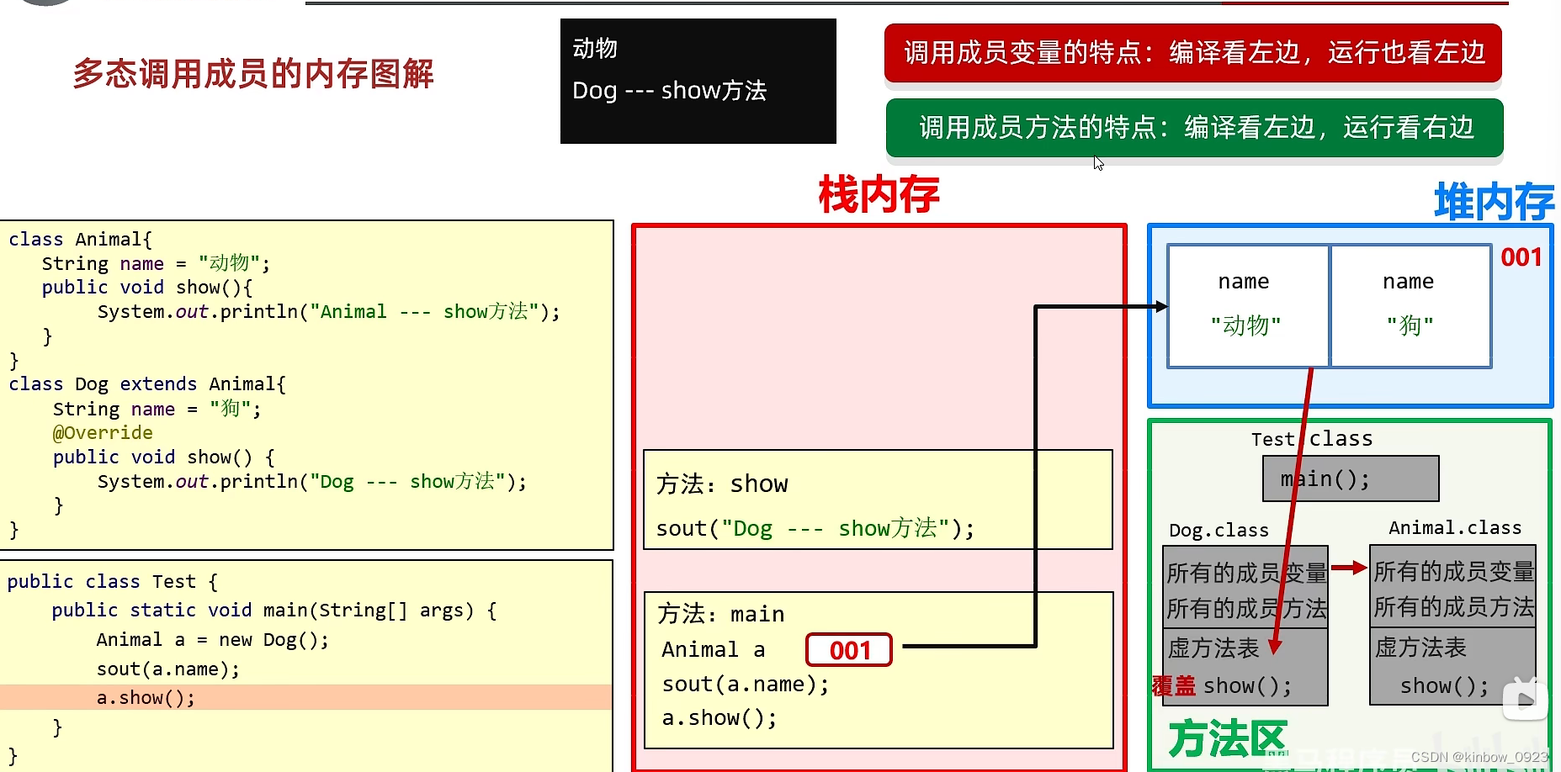Image resolution: width=1561 pixels, height=772 pixels.
Task: Click the highlighted 'a.show();' code line
Action: (306, 698)
